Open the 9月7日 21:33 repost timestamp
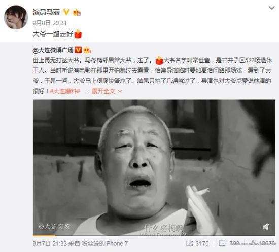279x252 pixels. 50,243
